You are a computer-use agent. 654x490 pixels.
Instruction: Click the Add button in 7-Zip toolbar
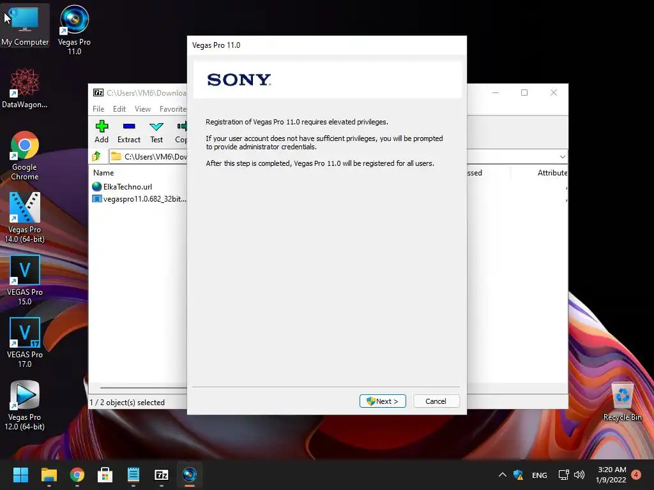click(x=102, y=131)
